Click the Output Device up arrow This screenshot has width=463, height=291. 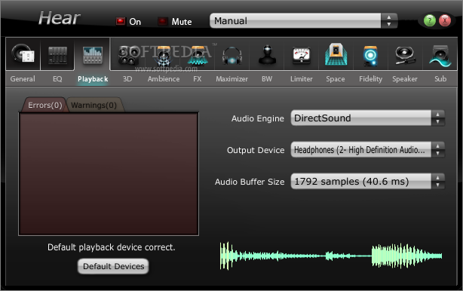click(438, 145)
